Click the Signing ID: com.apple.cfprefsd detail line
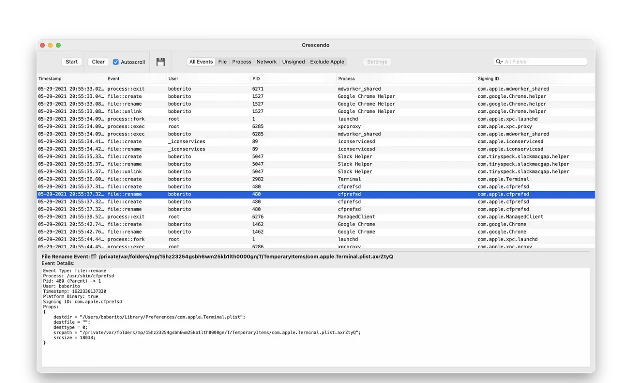This screenshot has height=383, width=623. pos(82,302)
